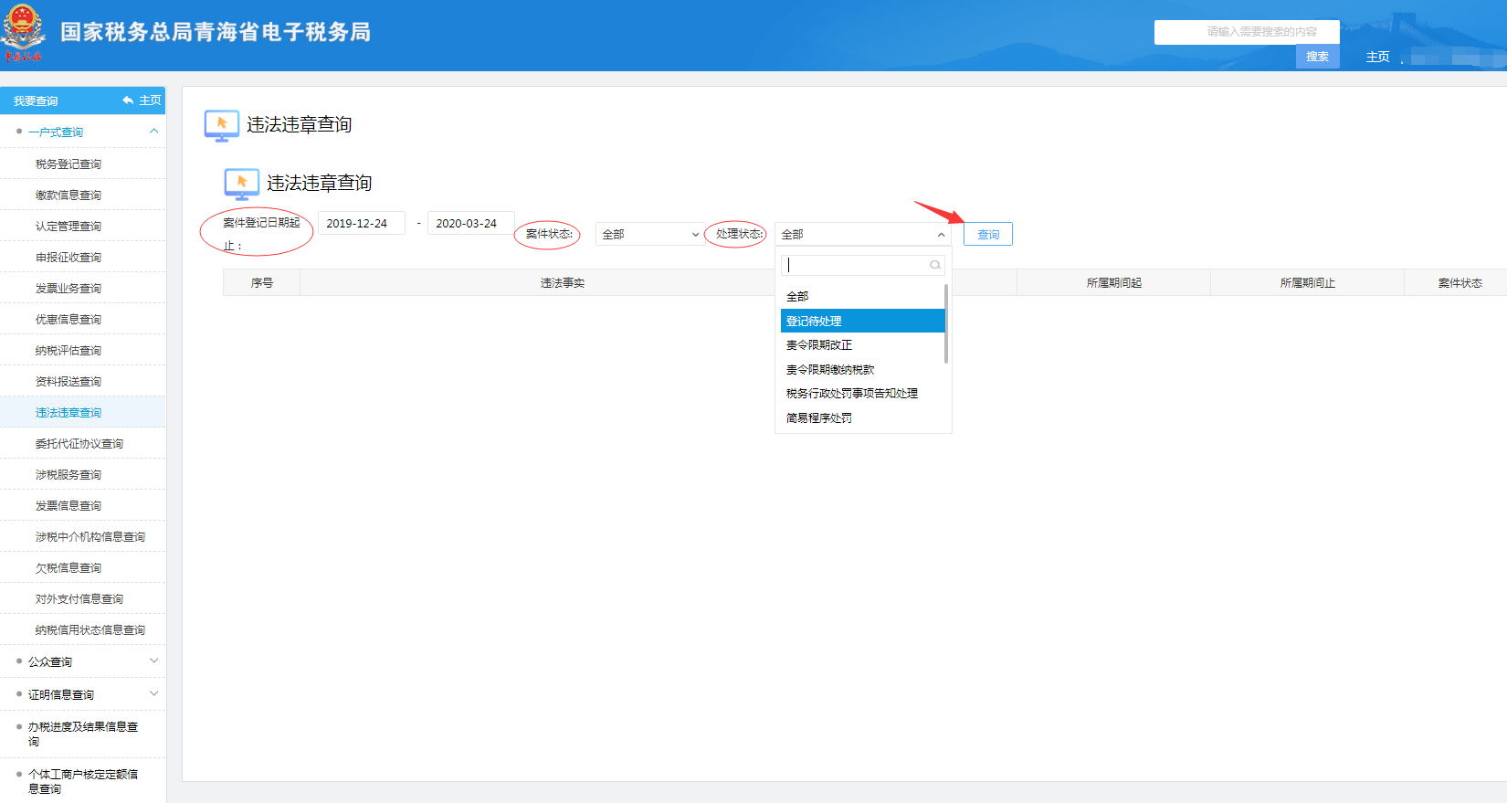Select 责令限期改正 option
Screen dimensions: 1507x803
[862, 345]
